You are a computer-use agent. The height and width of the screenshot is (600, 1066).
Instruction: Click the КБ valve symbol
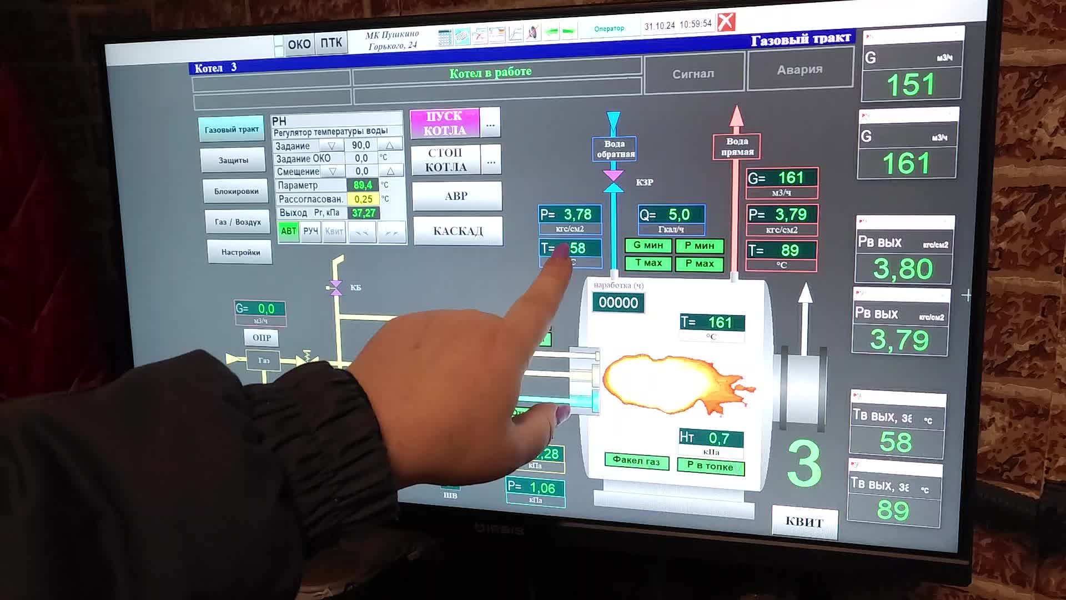pos(335,287)
